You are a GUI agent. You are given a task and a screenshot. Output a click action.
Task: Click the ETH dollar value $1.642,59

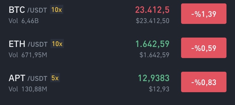[x=154, y=55]
